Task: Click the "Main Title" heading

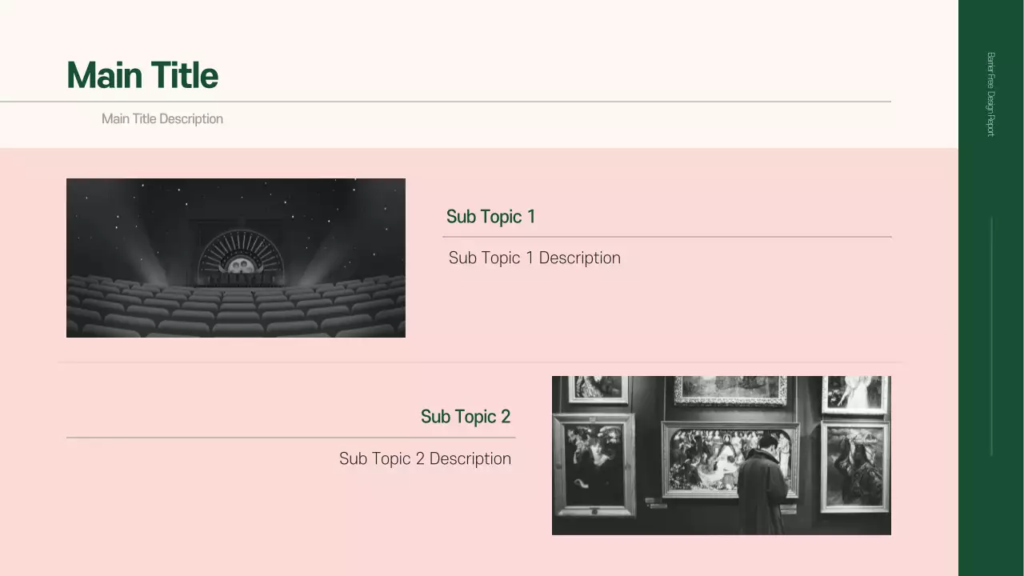Action: pyautogui.click(x=142, y=76)
